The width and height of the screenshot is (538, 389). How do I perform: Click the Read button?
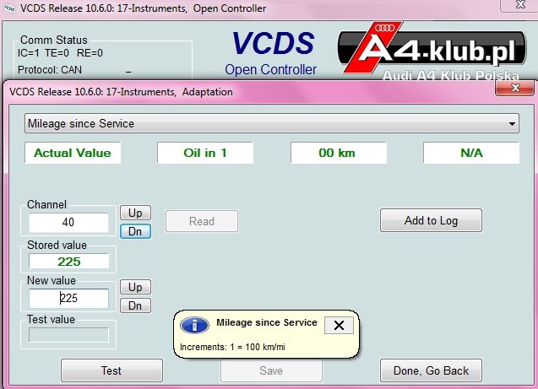point(202,221)
